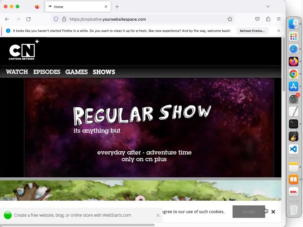Open the EPISODES menu item

pyautogui.click(x=47, y=72)
